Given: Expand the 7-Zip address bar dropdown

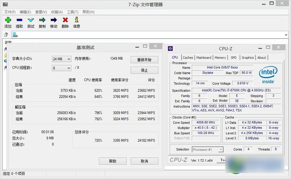Looking at the screenshot, I should point(286,35).
